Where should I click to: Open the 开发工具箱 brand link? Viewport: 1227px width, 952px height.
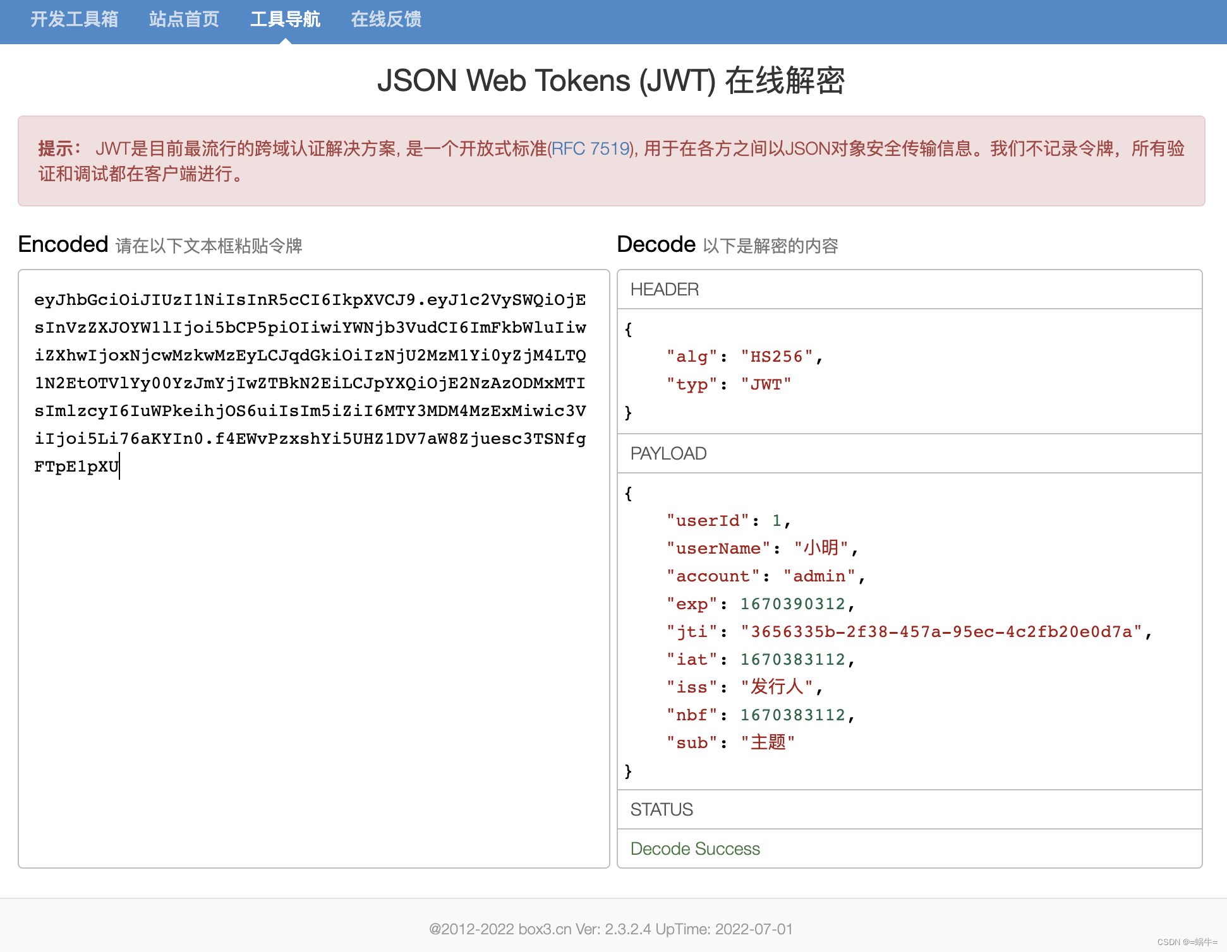pos(75,20)
